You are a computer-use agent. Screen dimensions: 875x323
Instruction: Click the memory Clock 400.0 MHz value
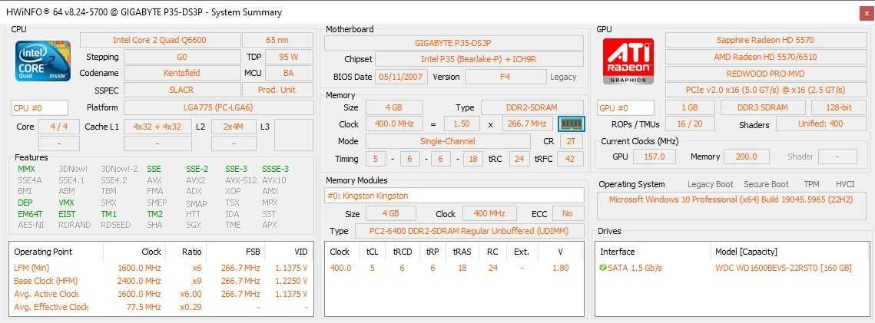[x=394, y=124]
